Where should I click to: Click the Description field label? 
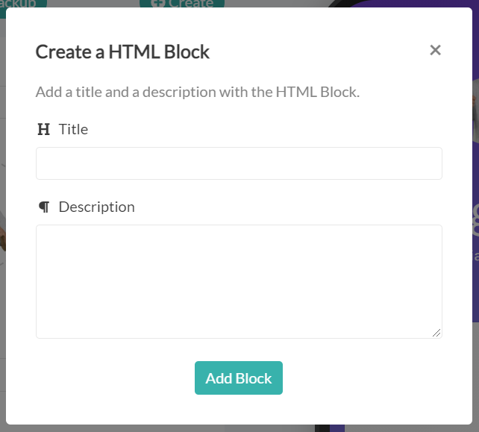pyautogui.click(x=96, y=207)
